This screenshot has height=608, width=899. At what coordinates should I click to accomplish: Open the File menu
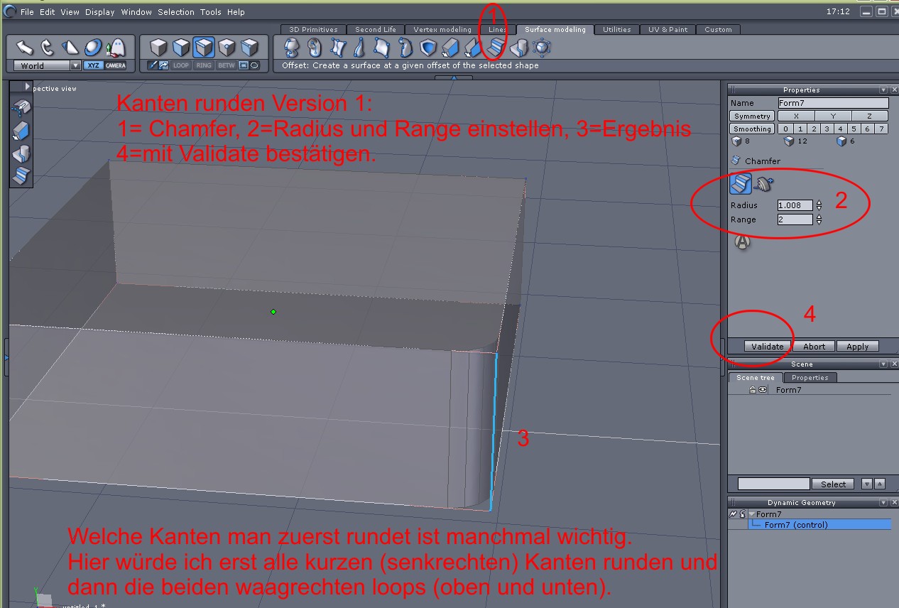pos(27,12)
